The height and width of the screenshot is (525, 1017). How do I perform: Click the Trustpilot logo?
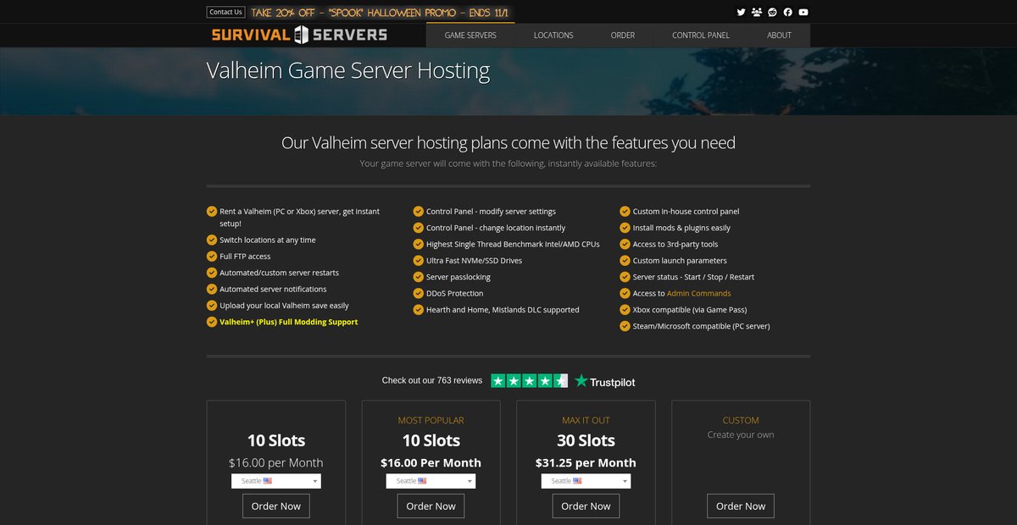pos(604,381)
